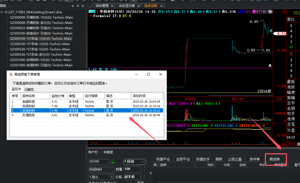Sort orders by 品种名称 column header

[35, 96]
